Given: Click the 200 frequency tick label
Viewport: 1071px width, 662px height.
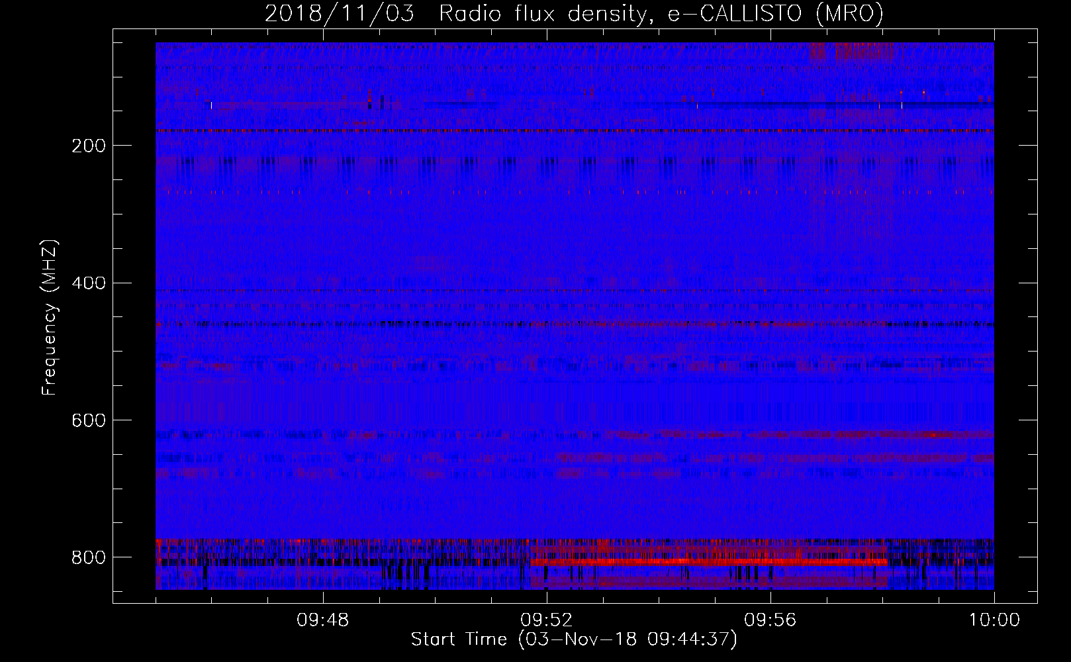Looking at the screenshot, I should tap(89, 146).
